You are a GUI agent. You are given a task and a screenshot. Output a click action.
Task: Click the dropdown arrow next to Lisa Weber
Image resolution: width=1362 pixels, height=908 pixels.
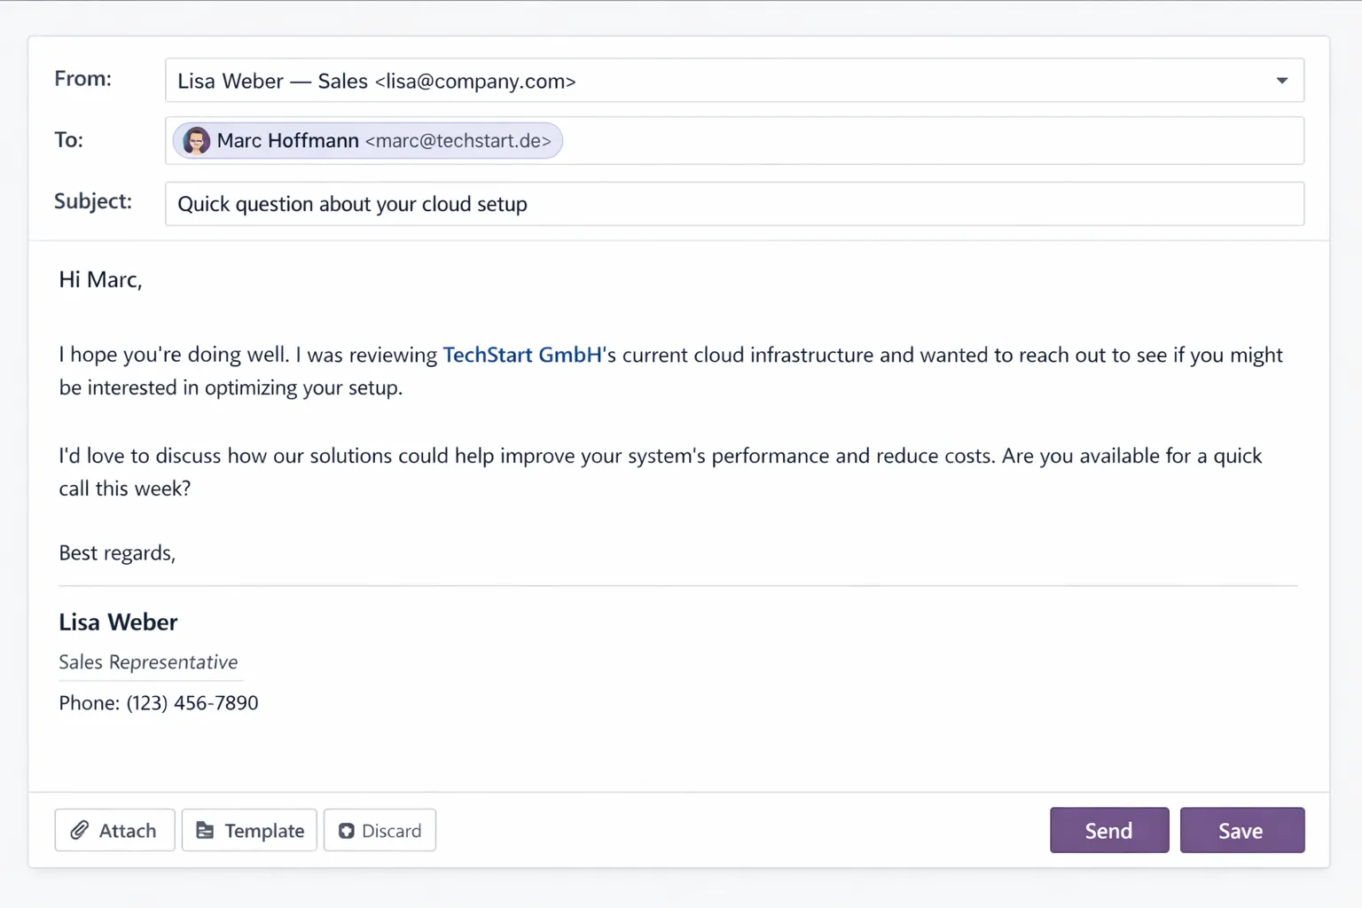tap(1280, 80)
